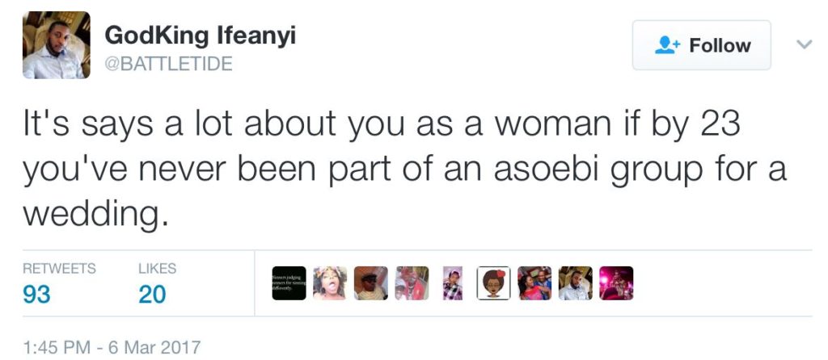Click the RETWEETS stat label

click(x=59, y=269)
